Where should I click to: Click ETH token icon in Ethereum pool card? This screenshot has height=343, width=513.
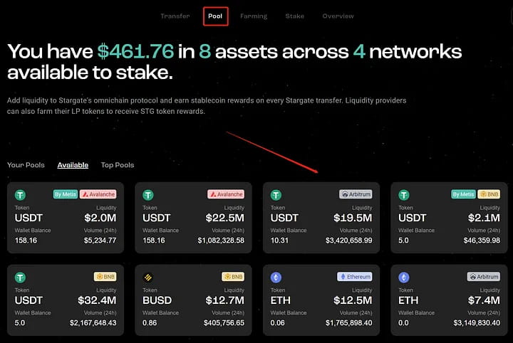(x=276, y=277)
